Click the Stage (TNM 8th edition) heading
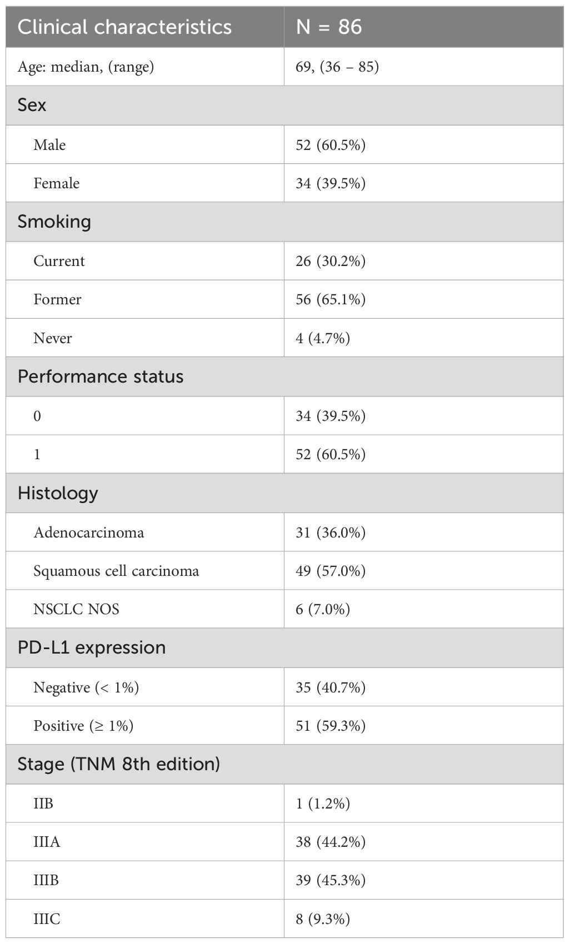The width and height of the screenshot is (570, 944). [119, 764]
